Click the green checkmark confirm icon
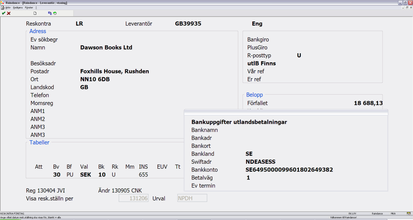Viewport: 413px width, 220px height. tap(3, 13)
